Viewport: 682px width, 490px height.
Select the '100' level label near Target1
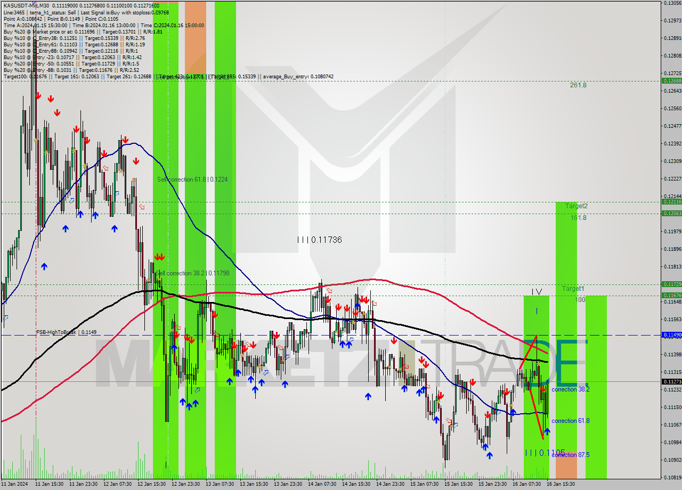tap(581, 300)
